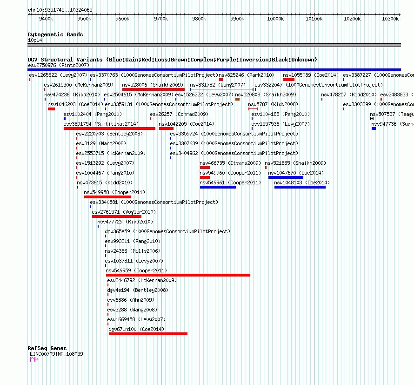Open the dgv365e59 variant label
The image size is (414, 385).
(x=167, y=231)
